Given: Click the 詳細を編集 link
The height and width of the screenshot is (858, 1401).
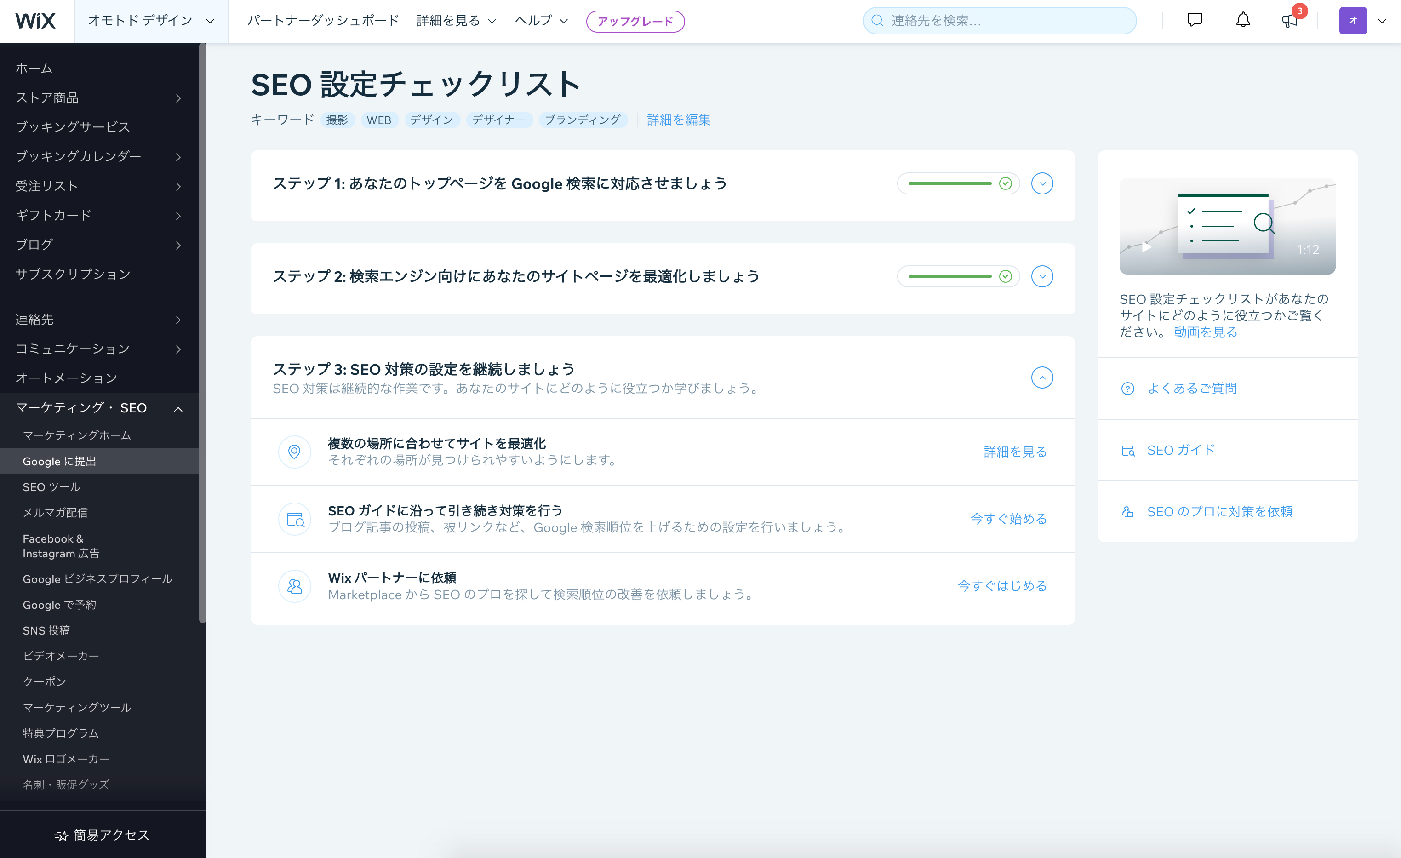Looking at the screenshot, I should [x=678, y=120].
